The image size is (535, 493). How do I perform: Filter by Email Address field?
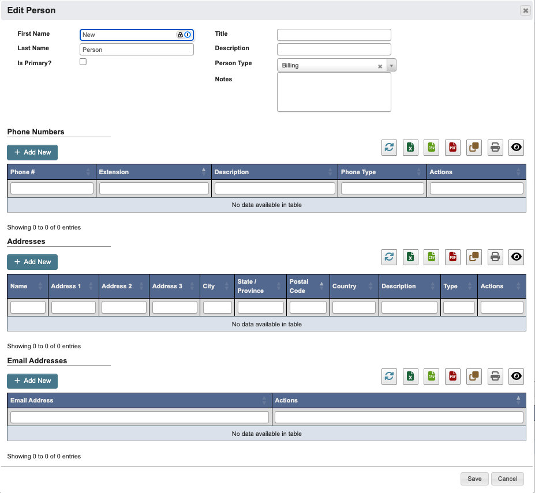140,417
